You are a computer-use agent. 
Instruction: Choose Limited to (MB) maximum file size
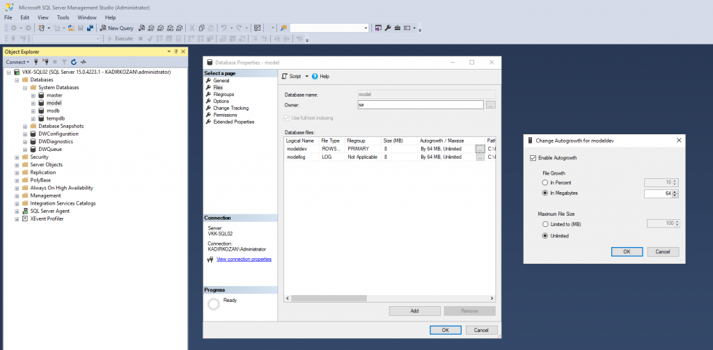[x=545, y=224]
